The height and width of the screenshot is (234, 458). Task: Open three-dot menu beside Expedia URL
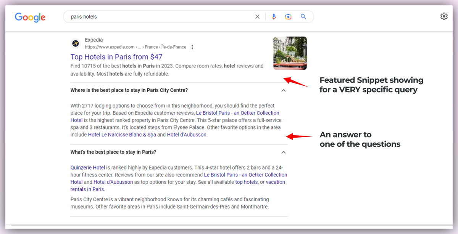tap(192, 47)
